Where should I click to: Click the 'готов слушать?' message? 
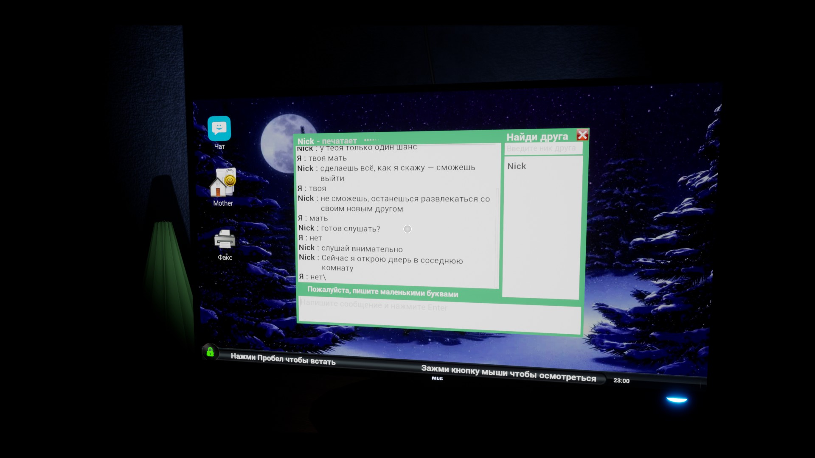click(350, 229)
